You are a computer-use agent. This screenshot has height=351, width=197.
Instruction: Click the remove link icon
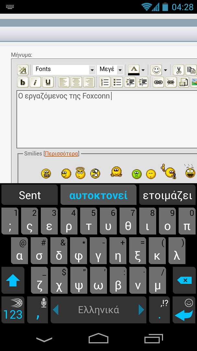(171, 82)
